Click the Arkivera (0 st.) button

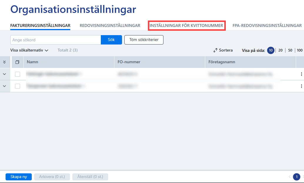tap(52, 177)
